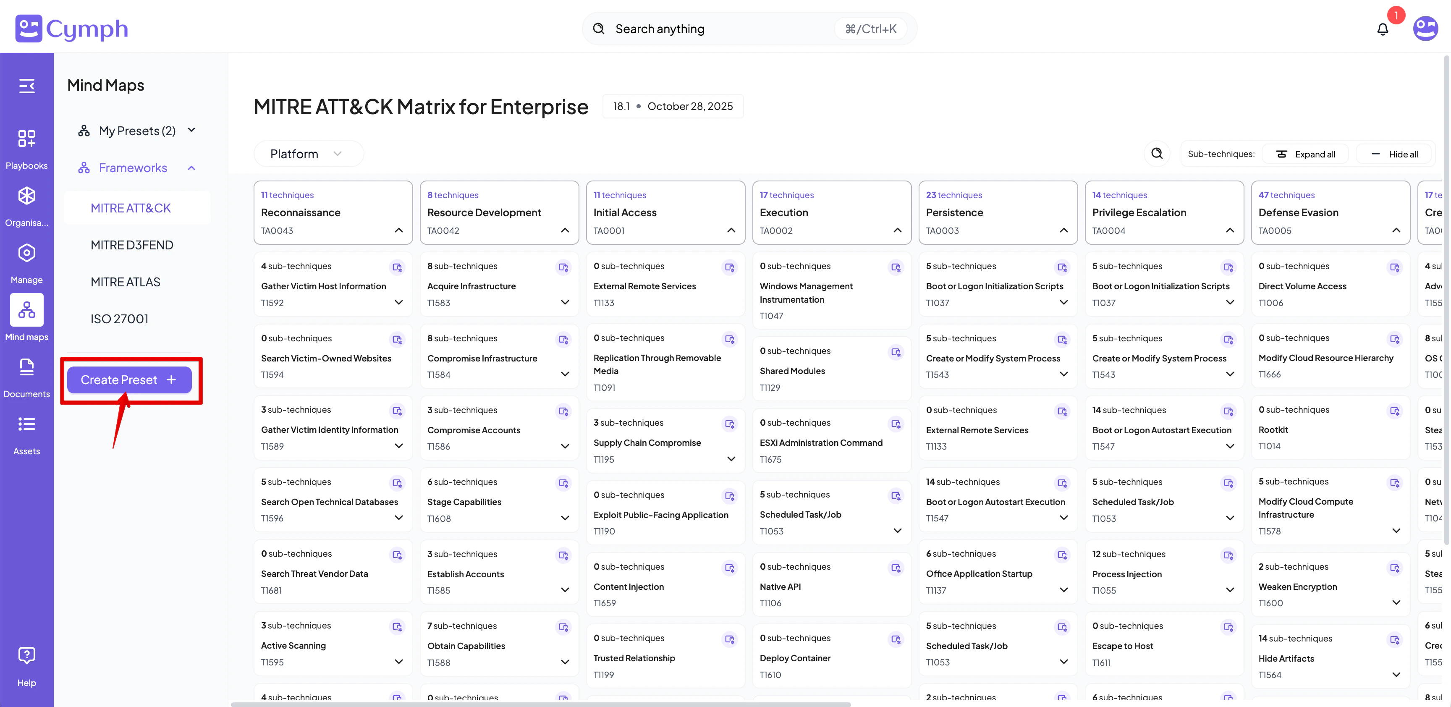1451x707 pixels.
Task: Select MITRE D3FEND framework
Action: 132,245
